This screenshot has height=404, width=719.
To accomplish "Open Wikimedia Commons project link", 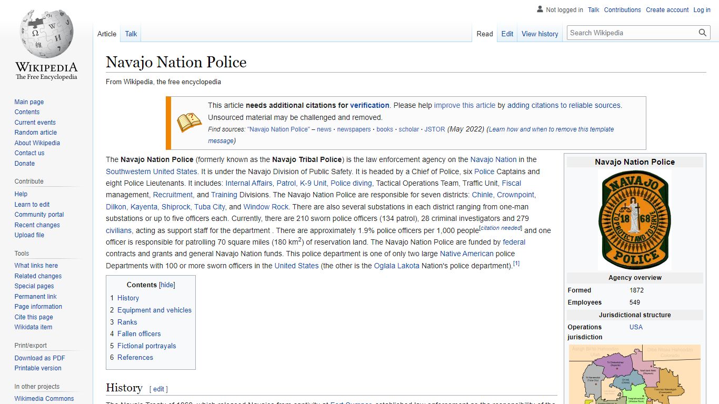I will [44, 399].
